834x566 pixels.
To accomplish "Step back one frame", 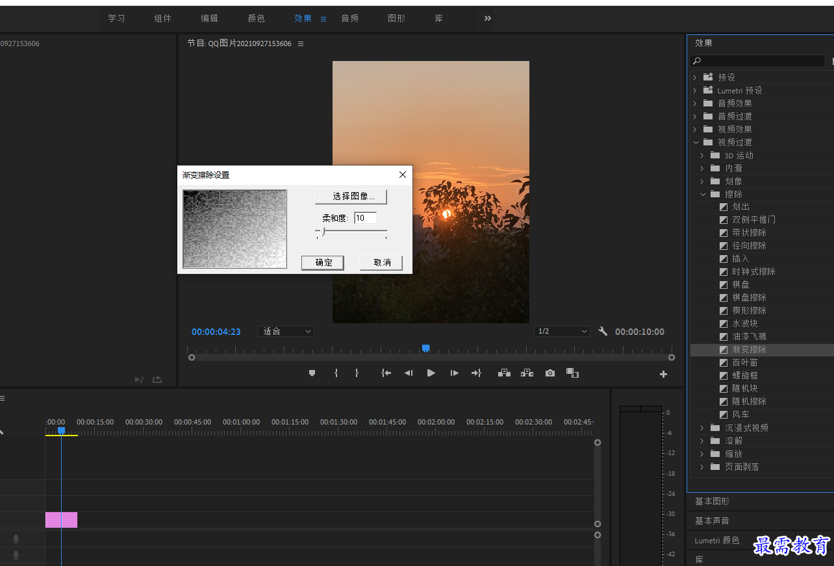I will (x=409, y=373).
